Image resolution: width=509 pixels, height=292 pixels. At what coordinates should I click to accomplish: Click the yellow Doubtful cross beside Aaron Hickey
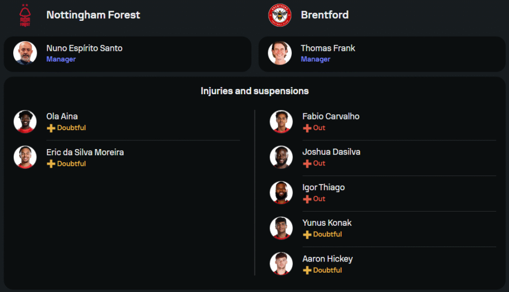coord(307,270)
